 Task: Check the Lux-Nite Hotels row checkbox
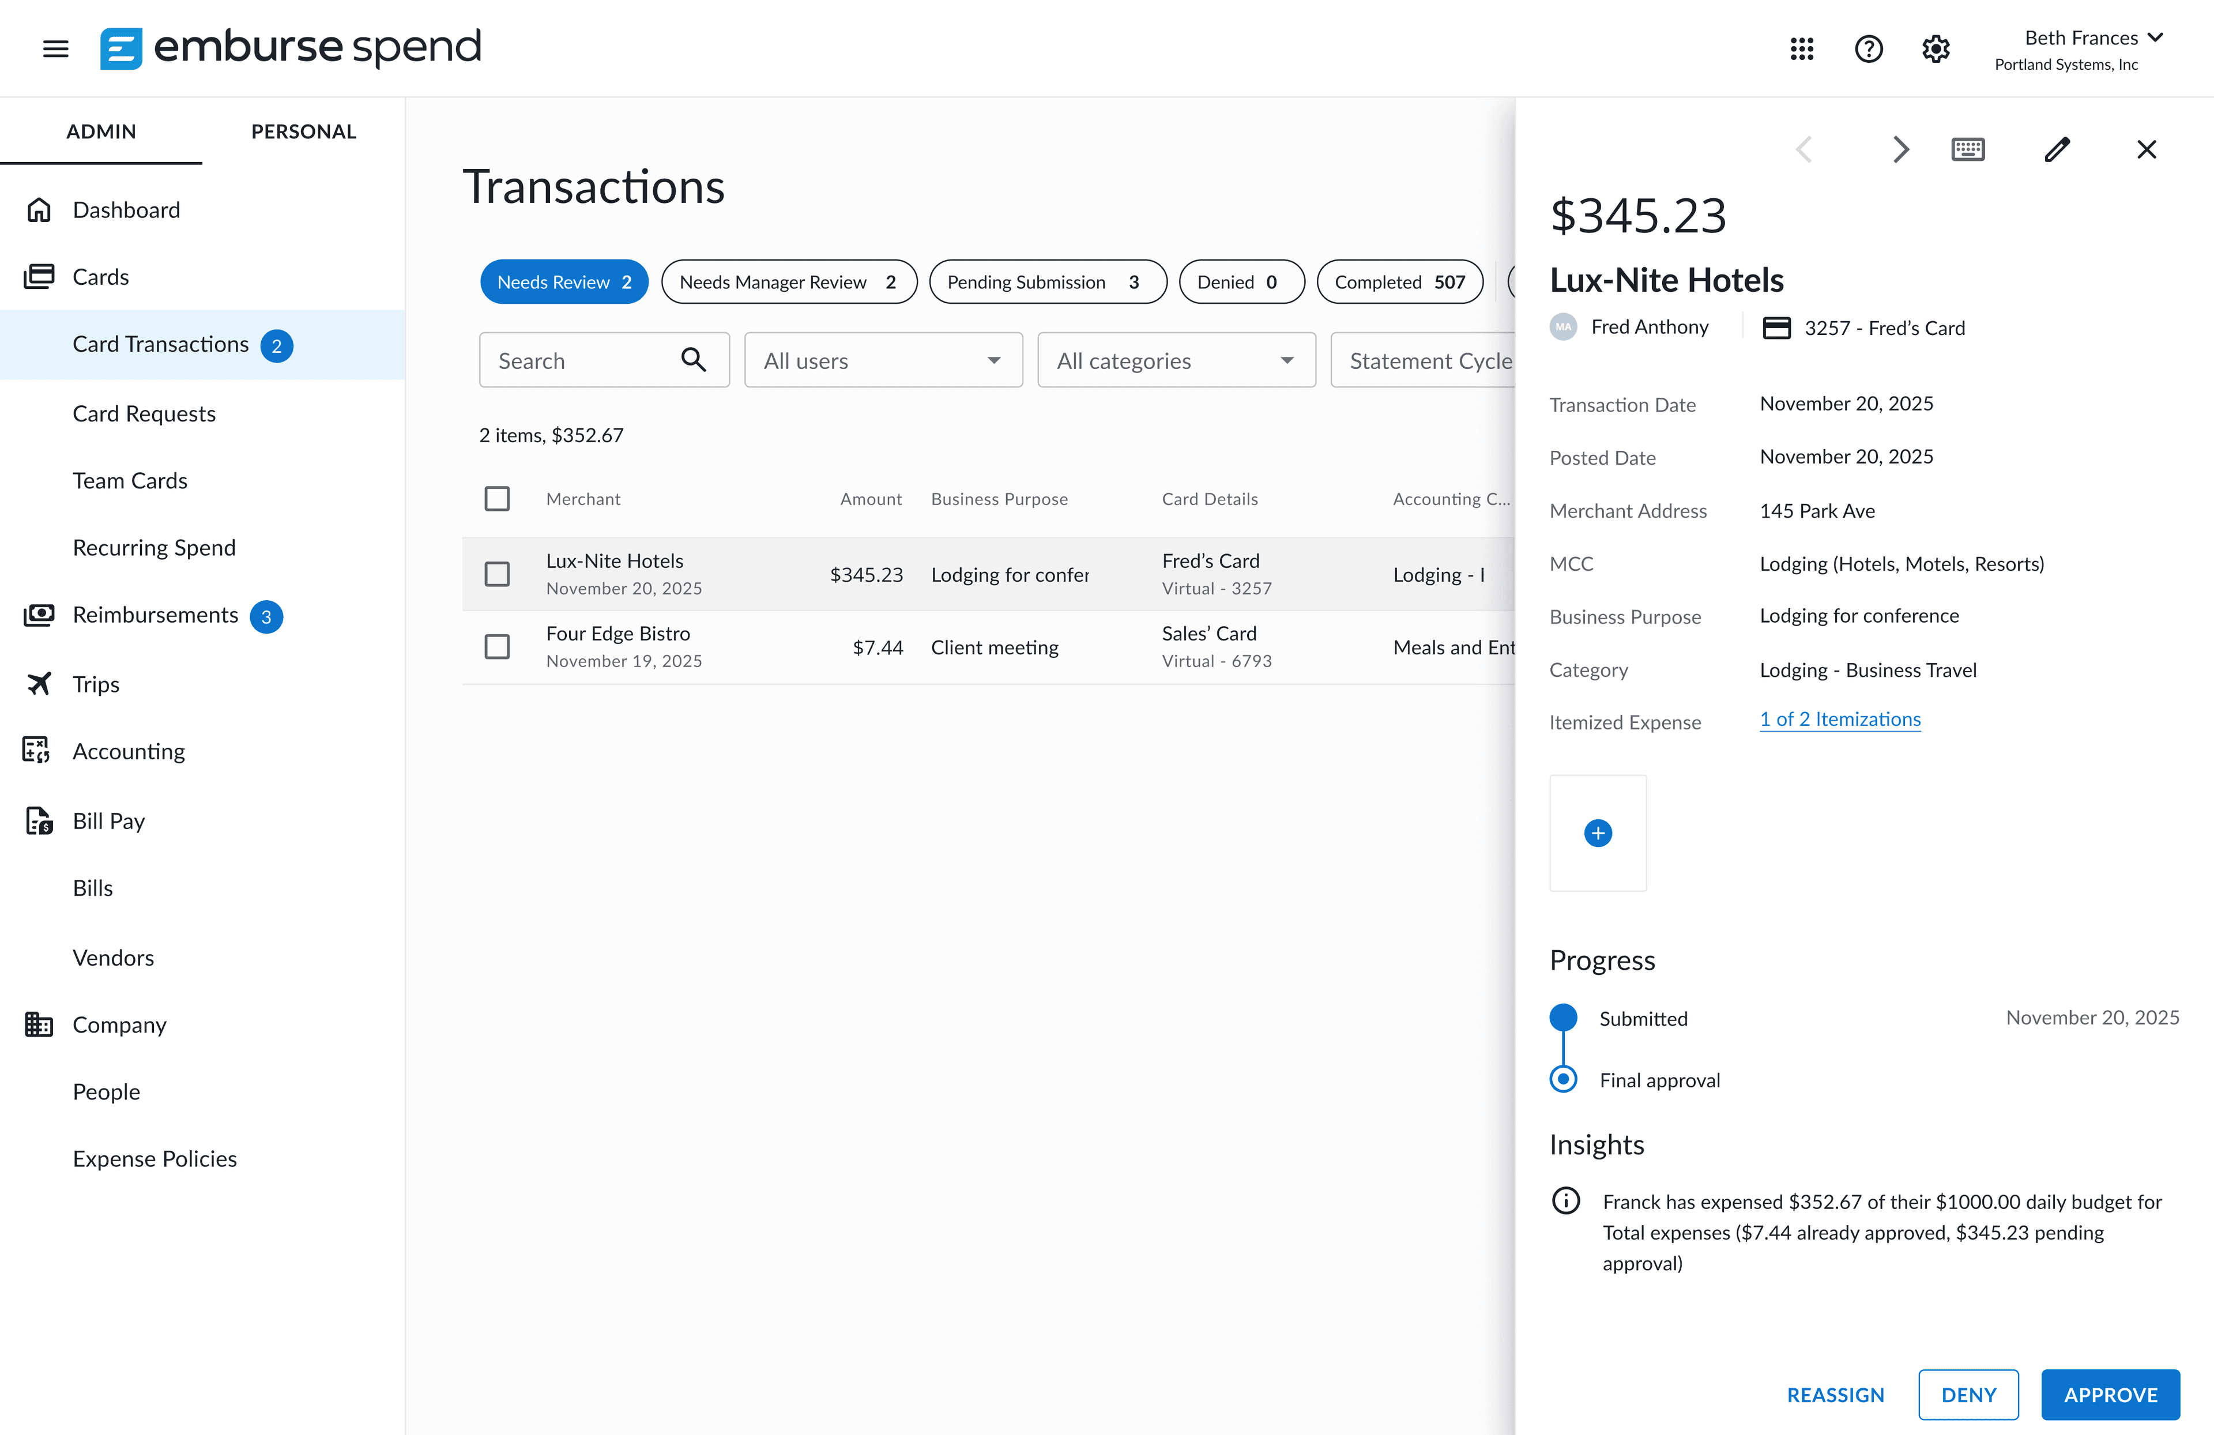497,574
